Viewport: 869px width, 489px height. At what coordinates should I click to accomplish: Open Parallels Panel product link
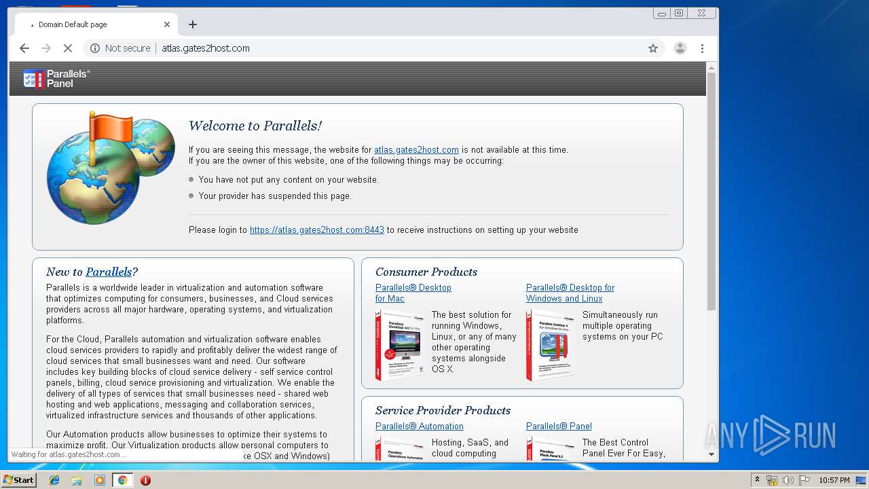tap(559, 427)
